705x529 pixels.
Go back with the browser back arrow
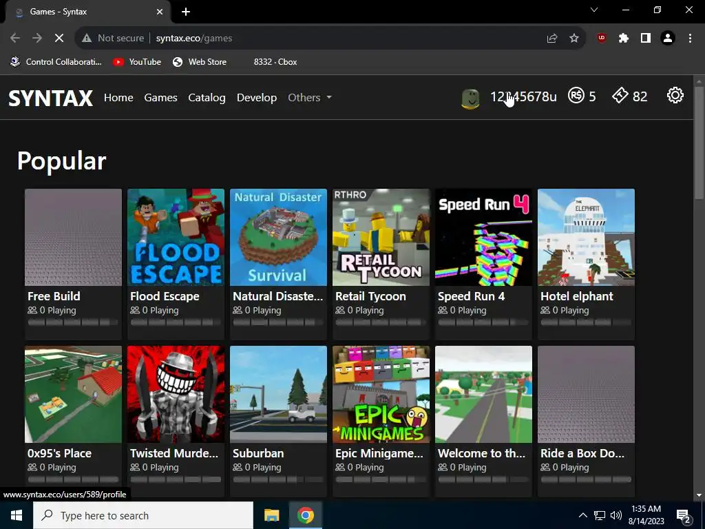point(15,39)
